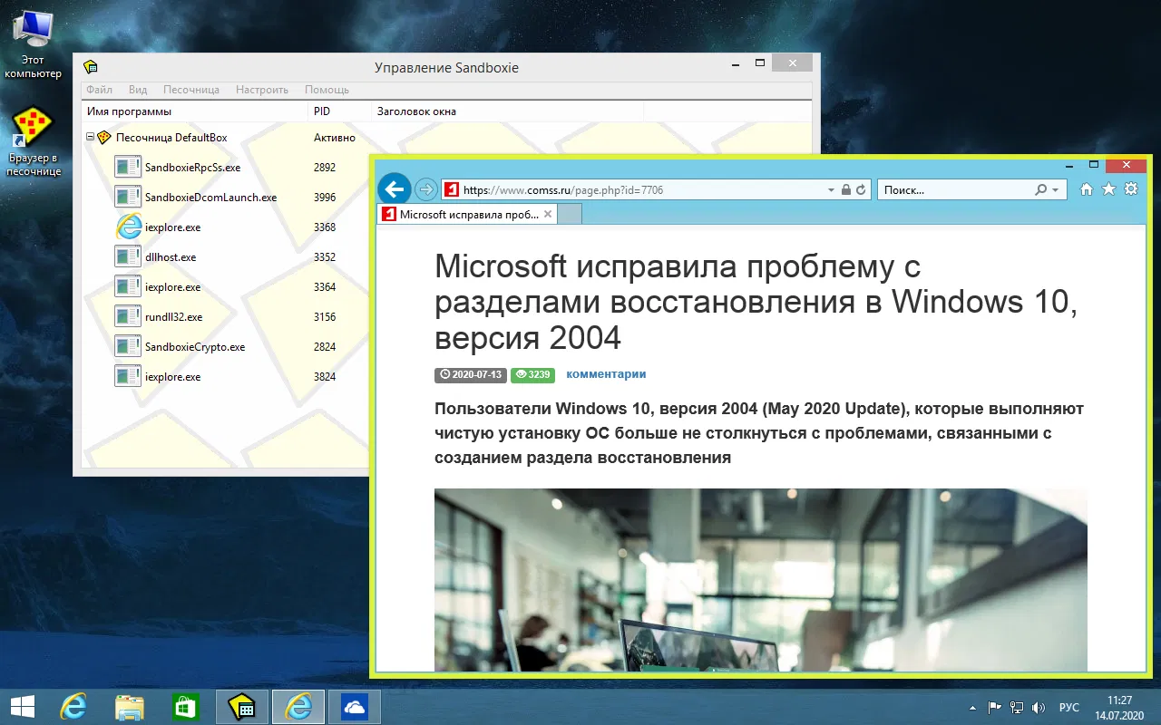Show hidden tray icons arrow

tap(974, 707)
